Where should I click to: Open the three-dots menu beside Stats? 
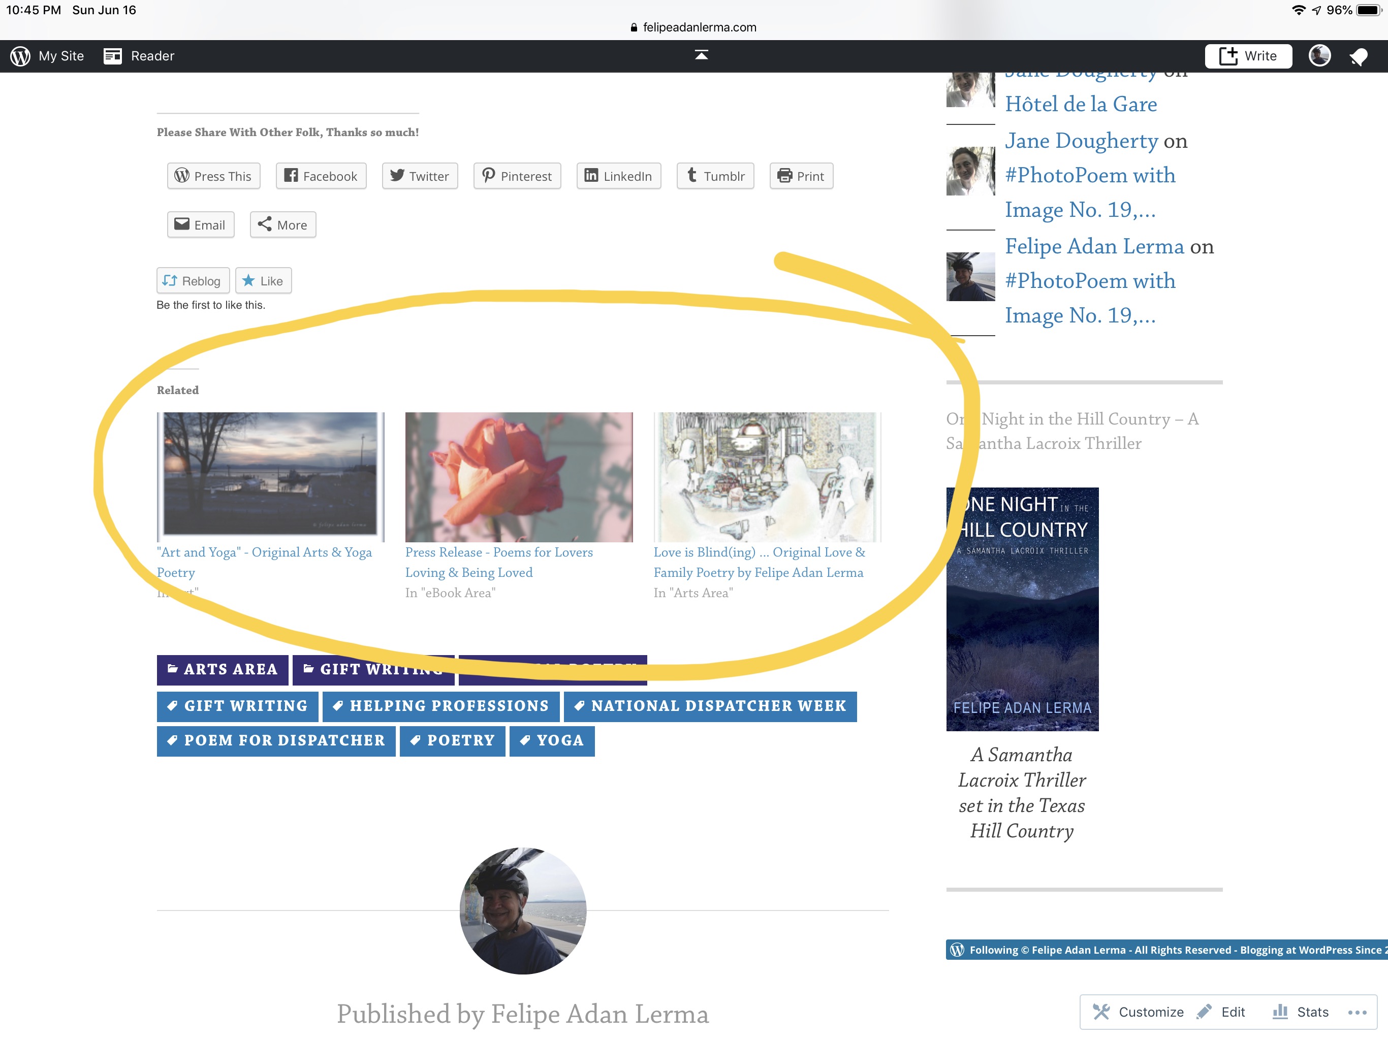tap(1357, 1012)
